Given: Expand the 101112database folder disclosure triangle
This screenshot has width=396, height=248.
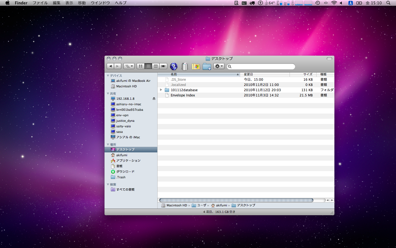Looking at the screenshot, I should 161,90.
